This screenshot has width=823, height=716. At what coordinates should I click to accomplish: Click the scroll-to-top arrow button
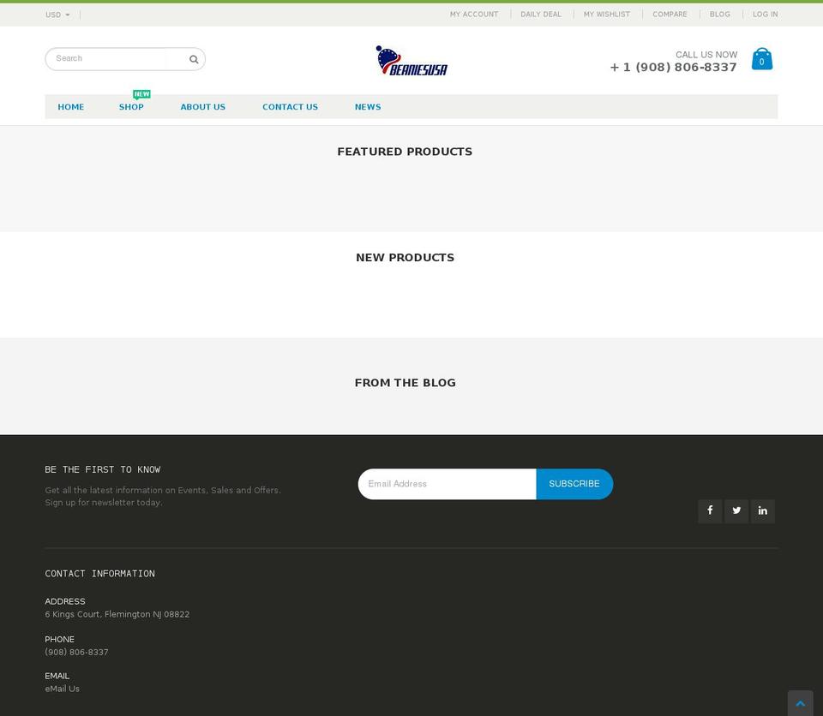[x=801, y=703]
